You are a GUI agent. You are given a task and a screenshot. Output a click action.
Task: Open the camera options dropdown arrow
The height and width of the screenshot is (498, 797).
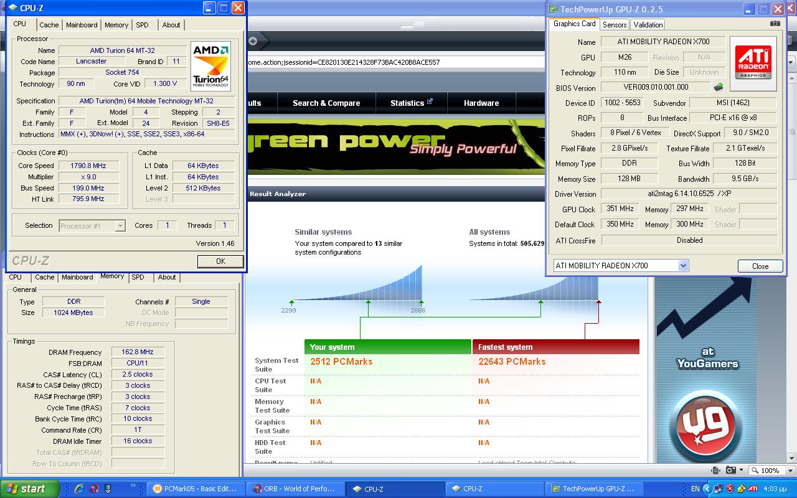742,471
